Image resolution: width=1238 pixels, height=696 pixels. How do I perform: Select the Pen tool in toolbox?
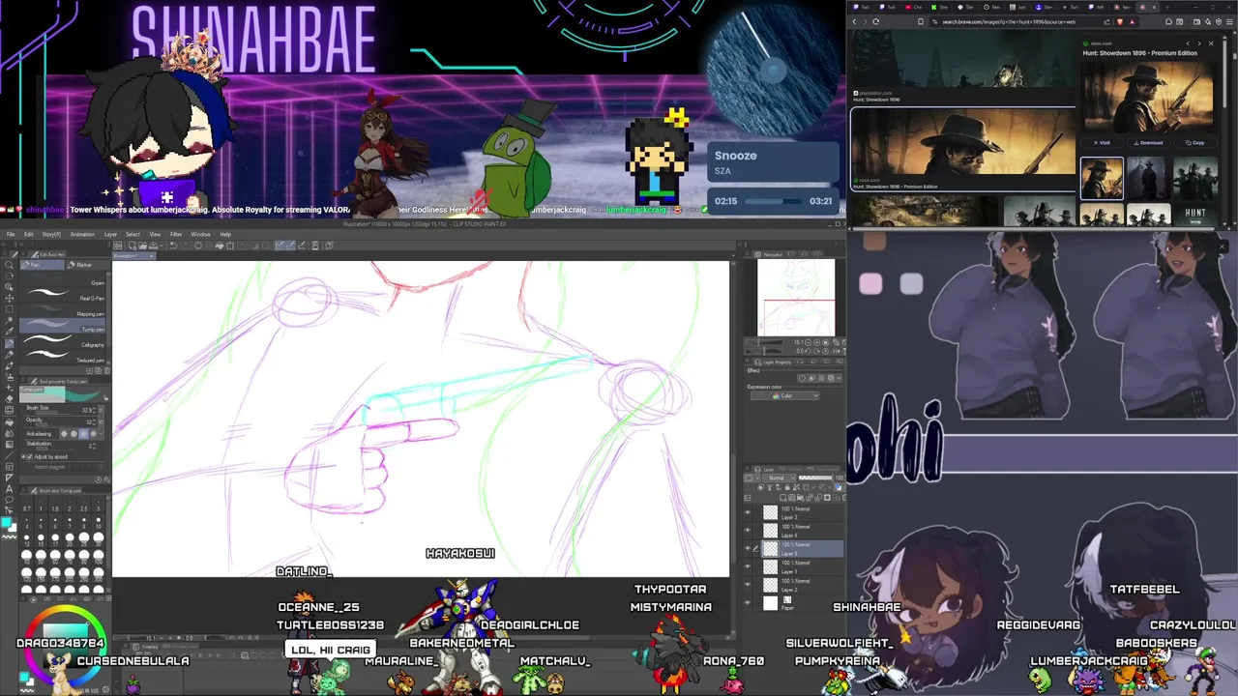(x=9, y=343)
